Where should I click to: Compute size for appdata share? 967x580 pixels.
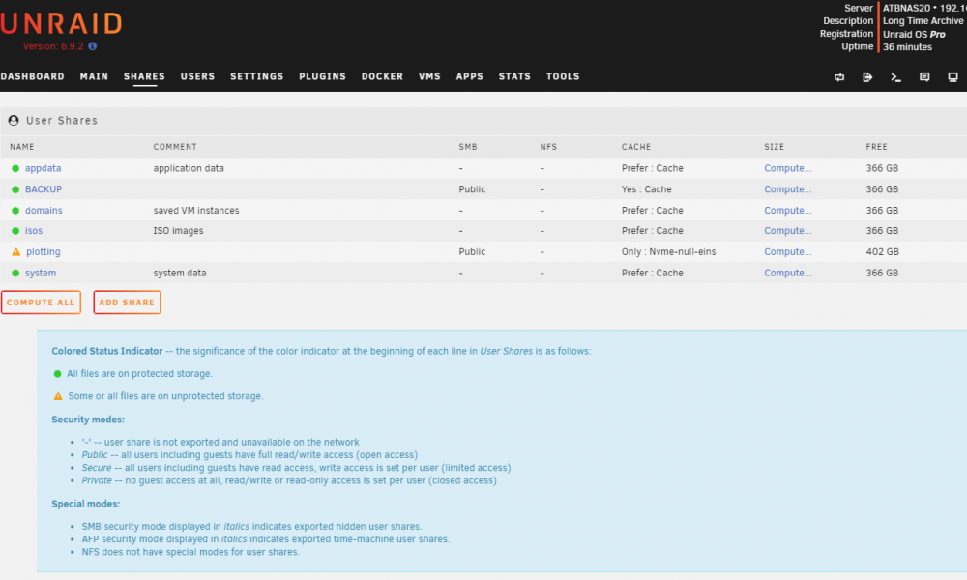click(787, 168)
